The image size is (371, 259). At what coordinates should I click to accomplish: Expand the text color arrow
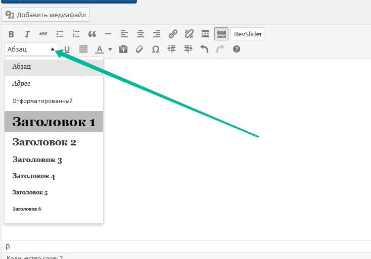(110, 49)
